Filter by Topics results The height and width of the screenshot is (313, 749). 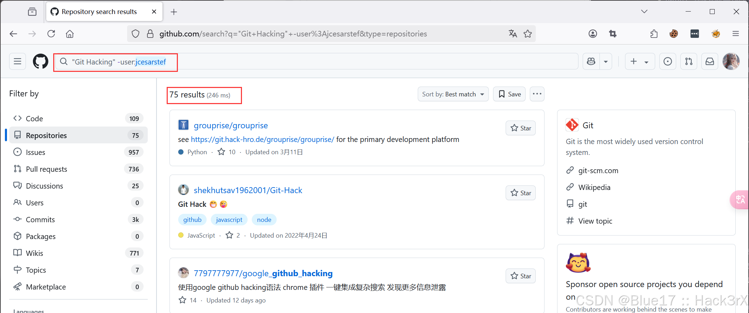pos(78,270)
